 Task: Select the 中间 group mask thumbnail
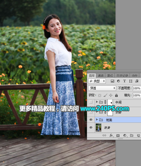(x=110, y=102)
